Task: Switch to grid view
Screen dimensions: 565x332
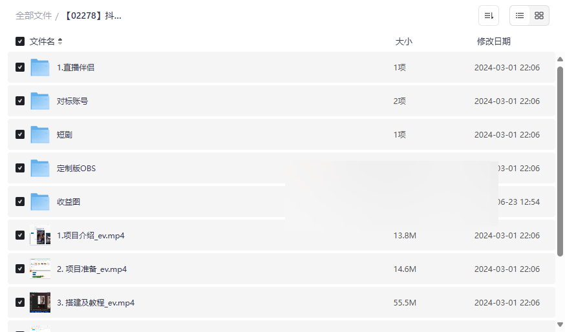Action: 539,16
